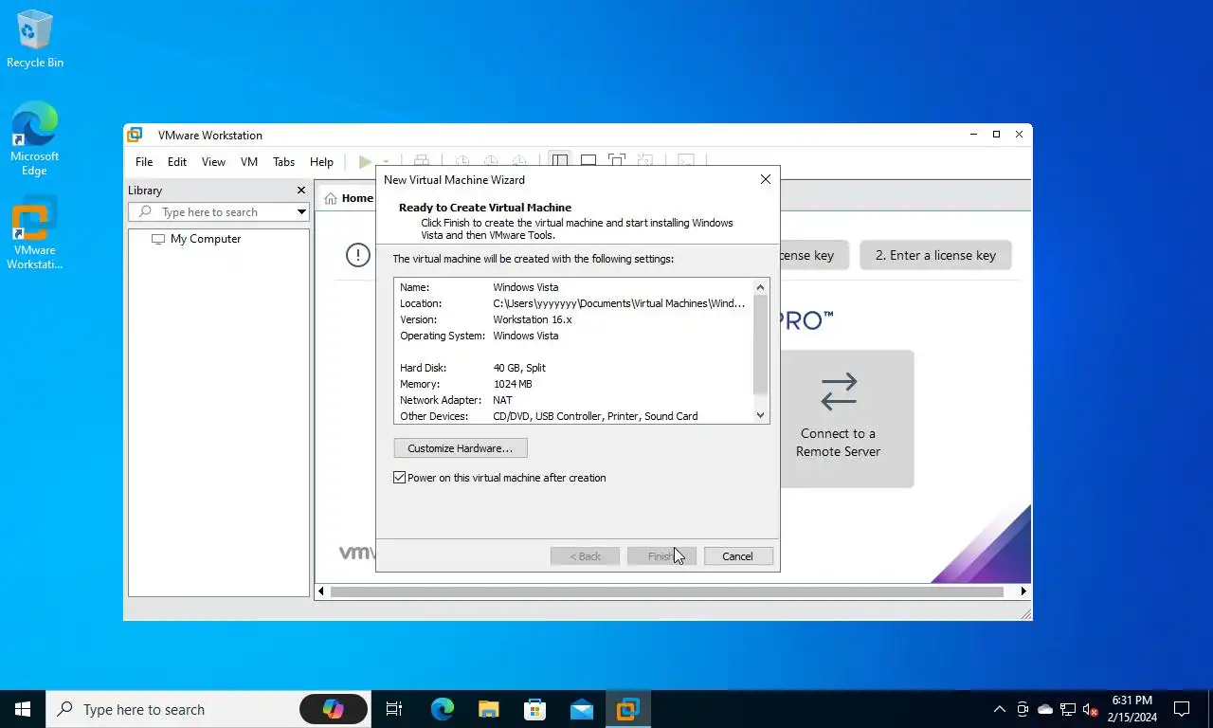Open the power options dropdown arrow beside the play icon
The width and height of the screenshot is (1213, 728).
click(385, 162)
